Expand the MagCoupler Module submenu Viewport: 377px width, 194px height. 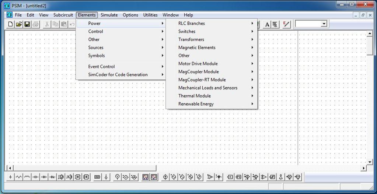212,71
